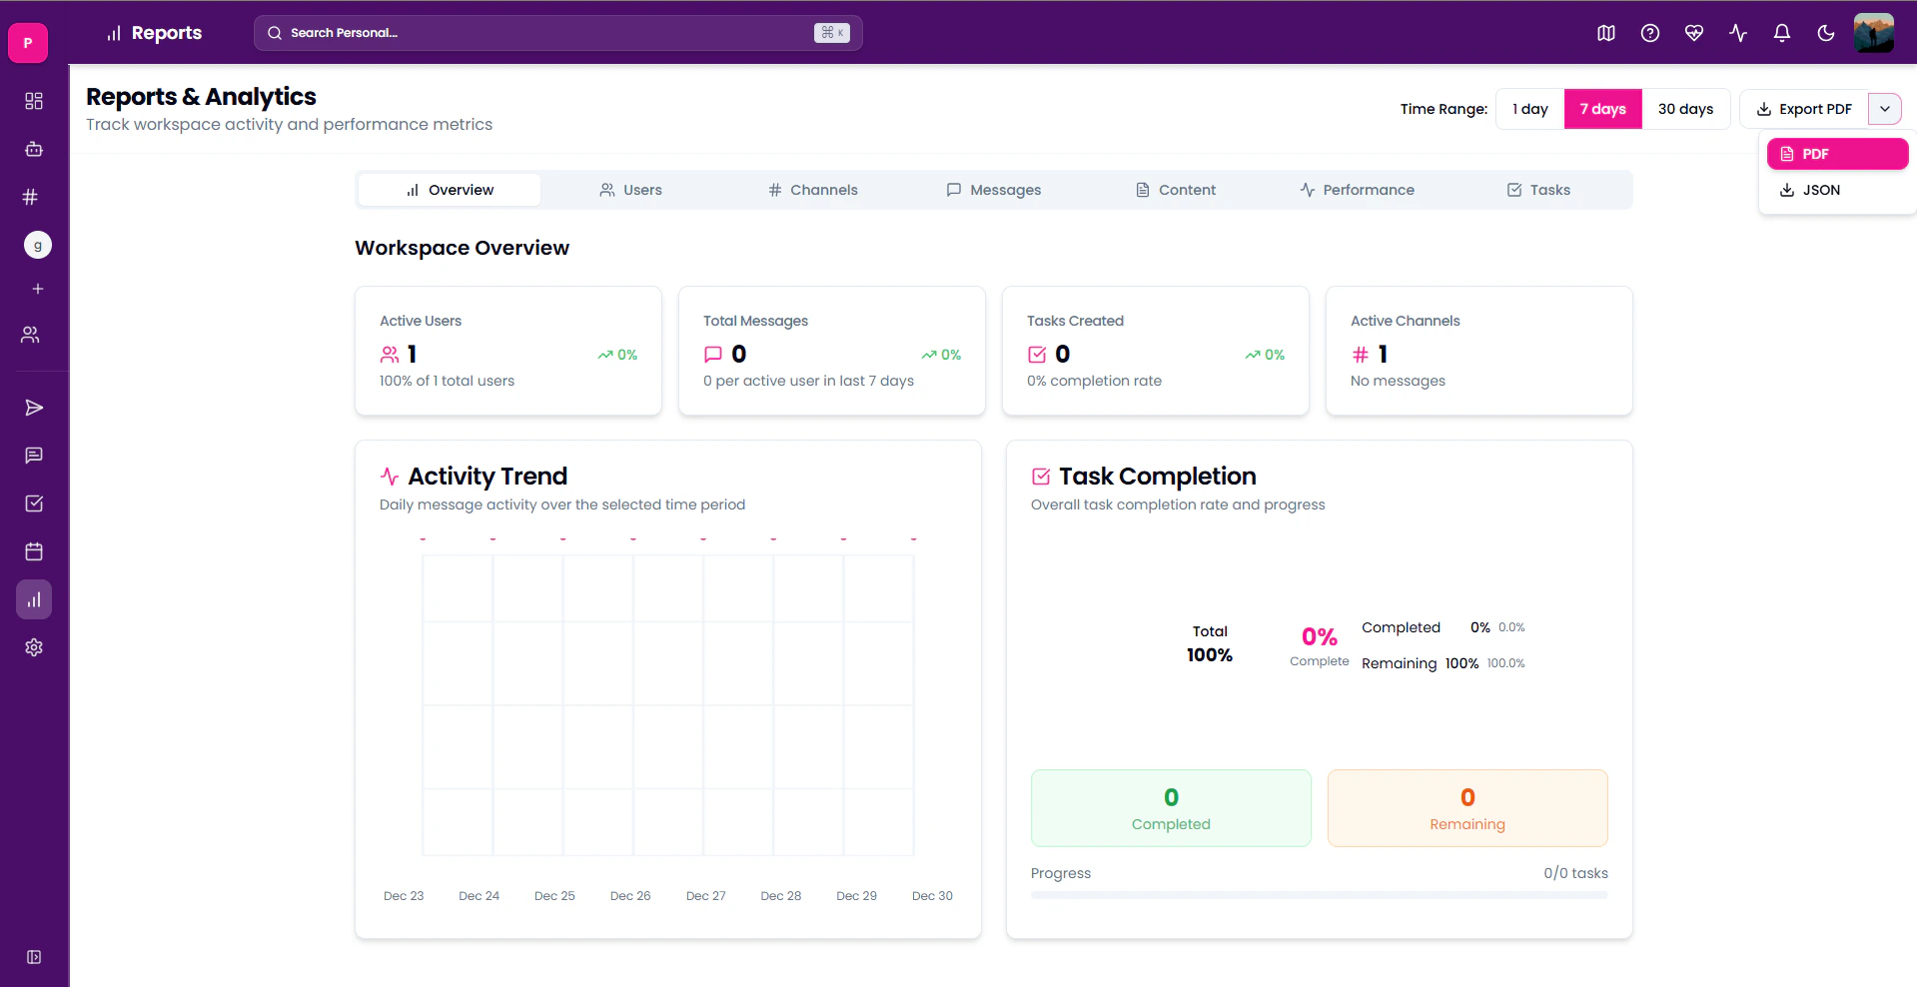This screenshot has height=987, width=1917.
Task: Open the help question mark icon
Action: coord(1650,33)
